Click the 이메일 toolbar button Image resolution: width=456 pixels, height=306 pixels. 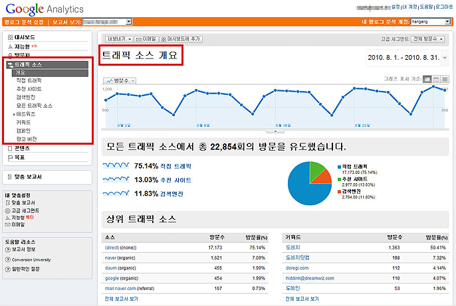click(146, 39)
